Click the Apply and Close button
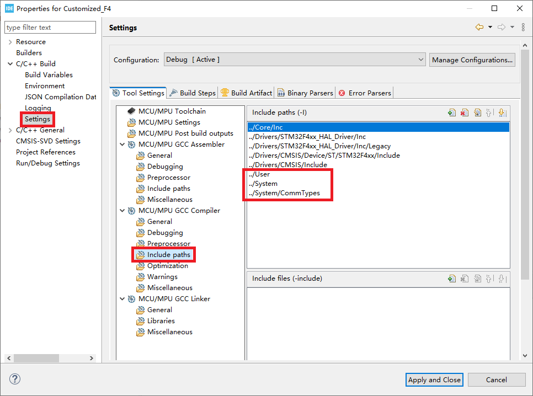The height and width of the screenshot is (396, 533). [434, 379]
